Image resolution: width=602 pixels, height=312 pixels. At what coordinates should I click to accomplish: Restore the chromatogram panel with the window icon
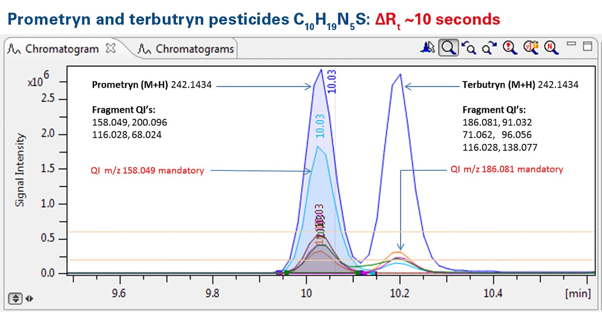(x=587, y=47)
